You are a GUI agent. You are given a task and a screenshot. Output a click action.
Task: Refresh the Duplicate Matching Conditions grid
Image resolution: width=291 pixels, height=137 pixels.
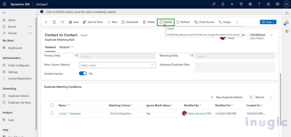coord(257,97)
